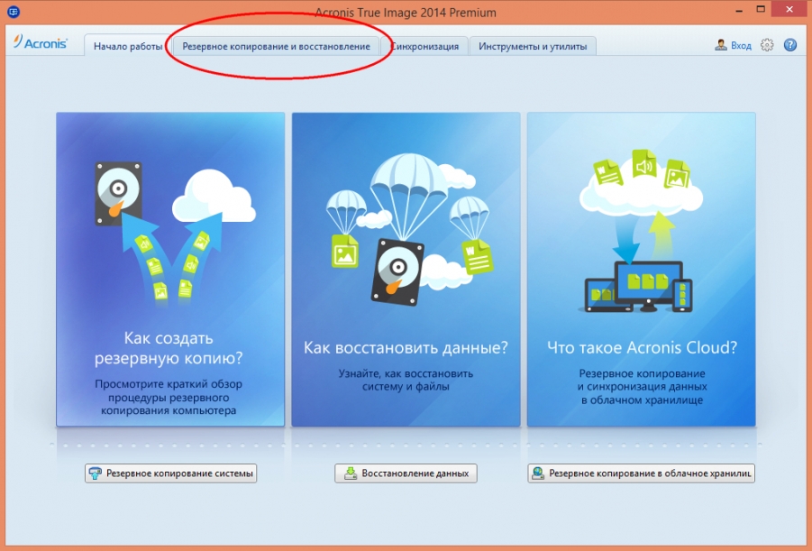The image size is (812, 551).
Task: Click the help question mark icon
Action: coord(790,45)
